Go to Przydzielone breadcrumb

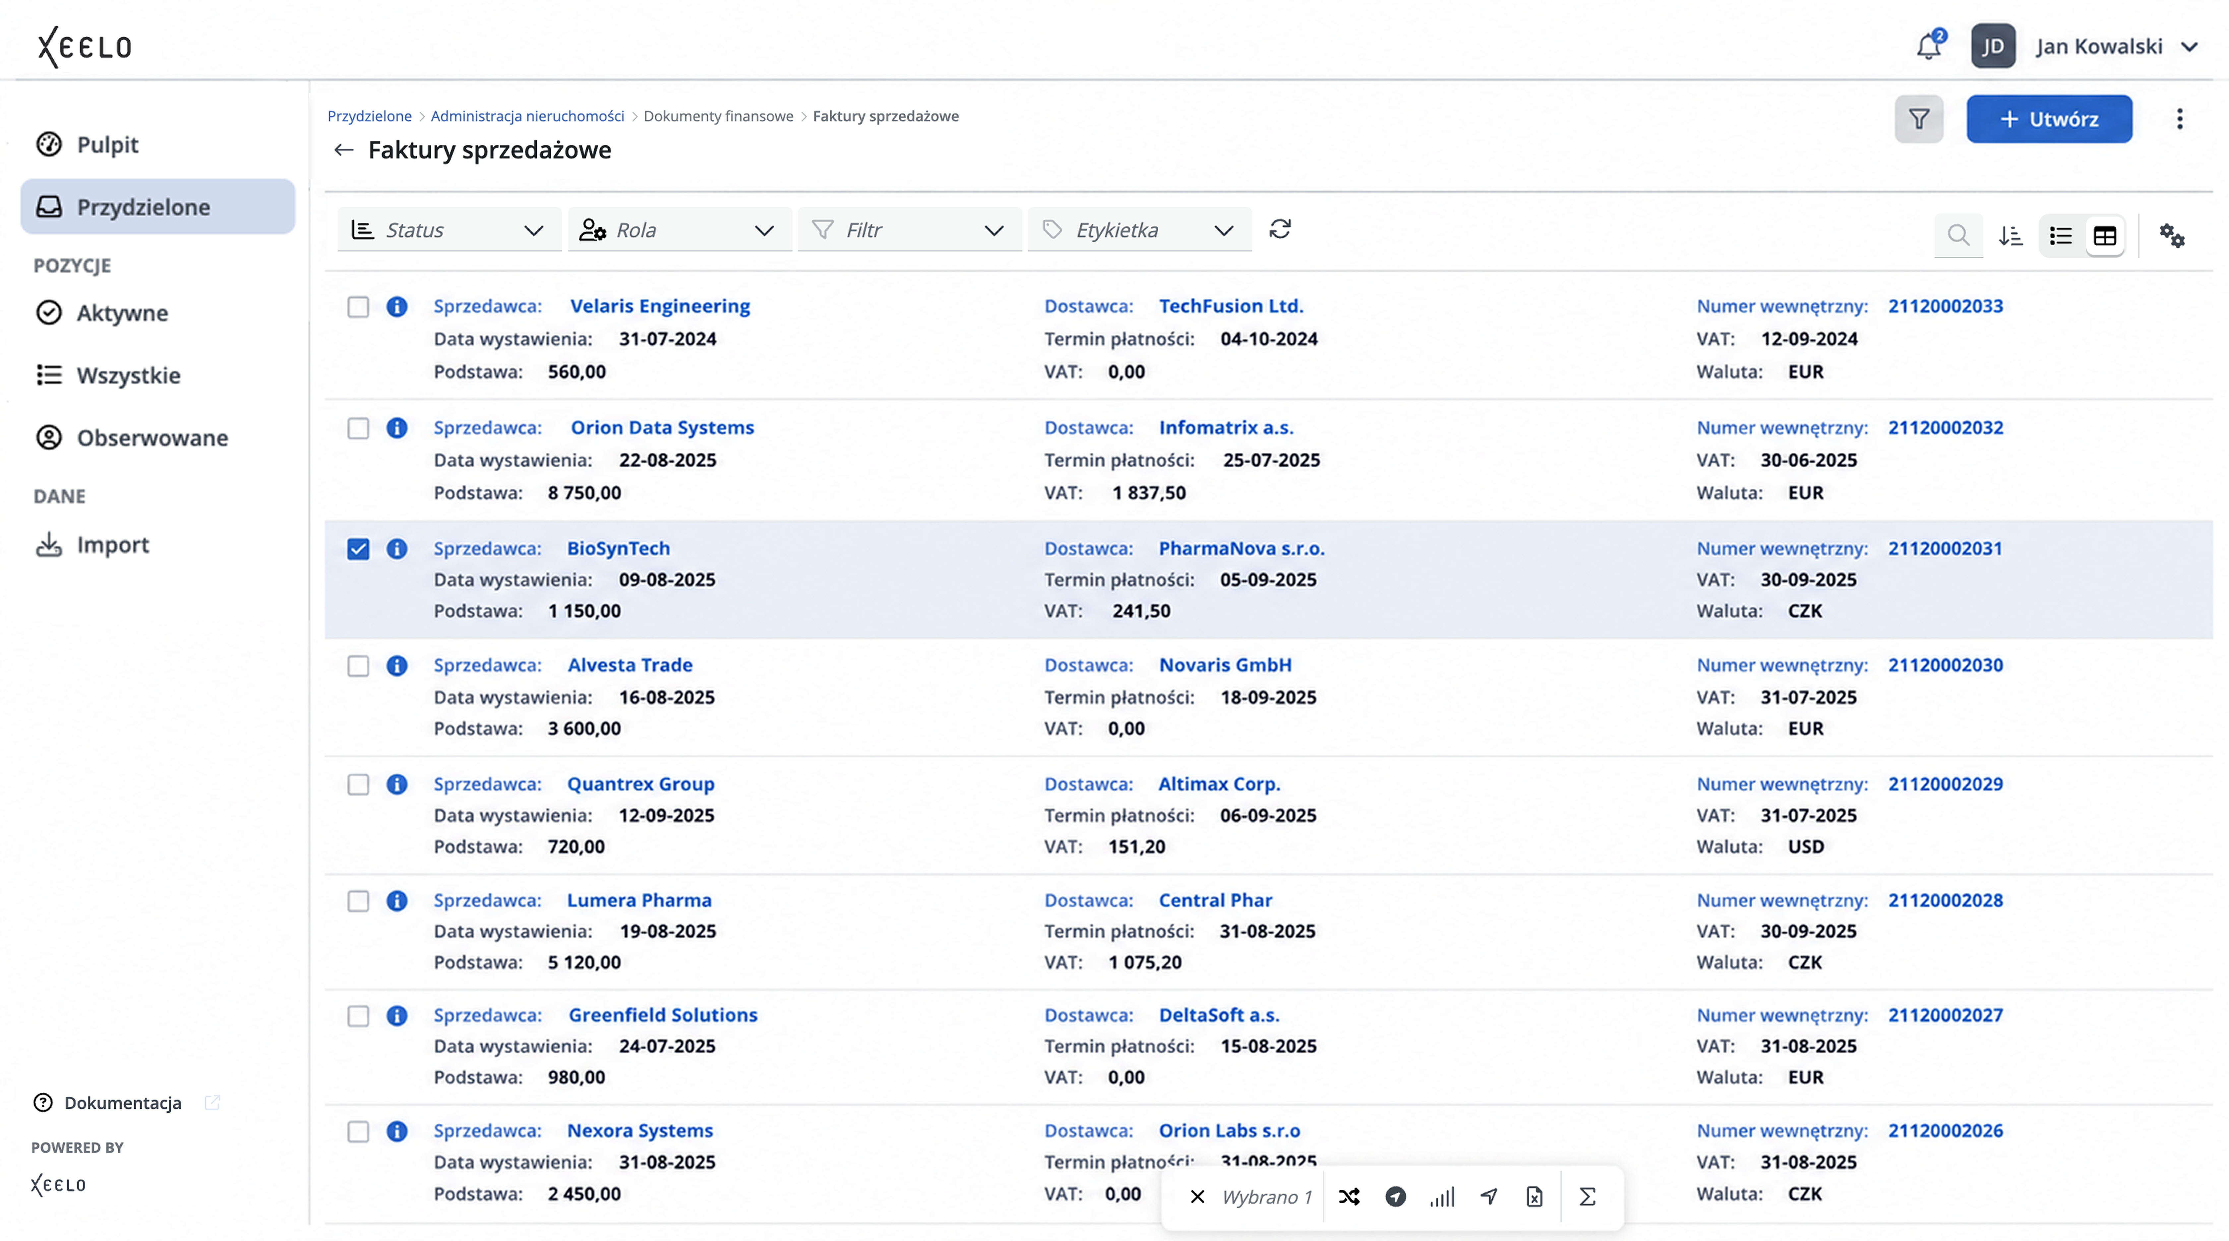[370, 116]
